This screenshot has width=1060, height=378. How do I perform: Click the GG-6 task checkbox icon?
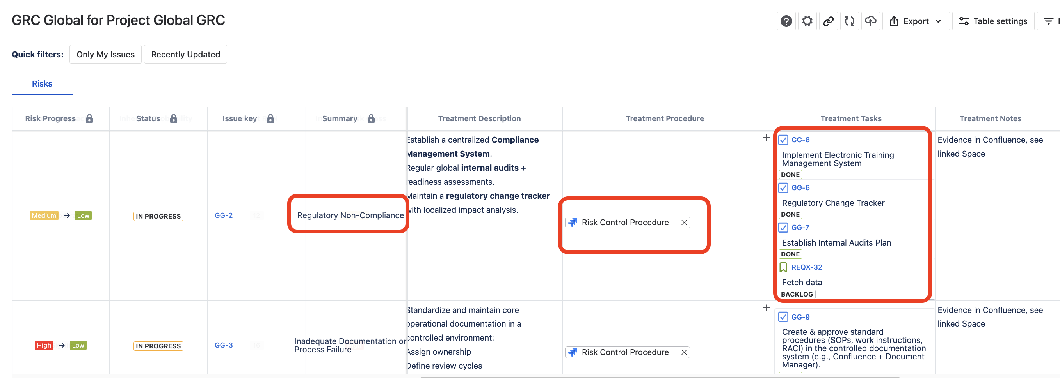783,188
